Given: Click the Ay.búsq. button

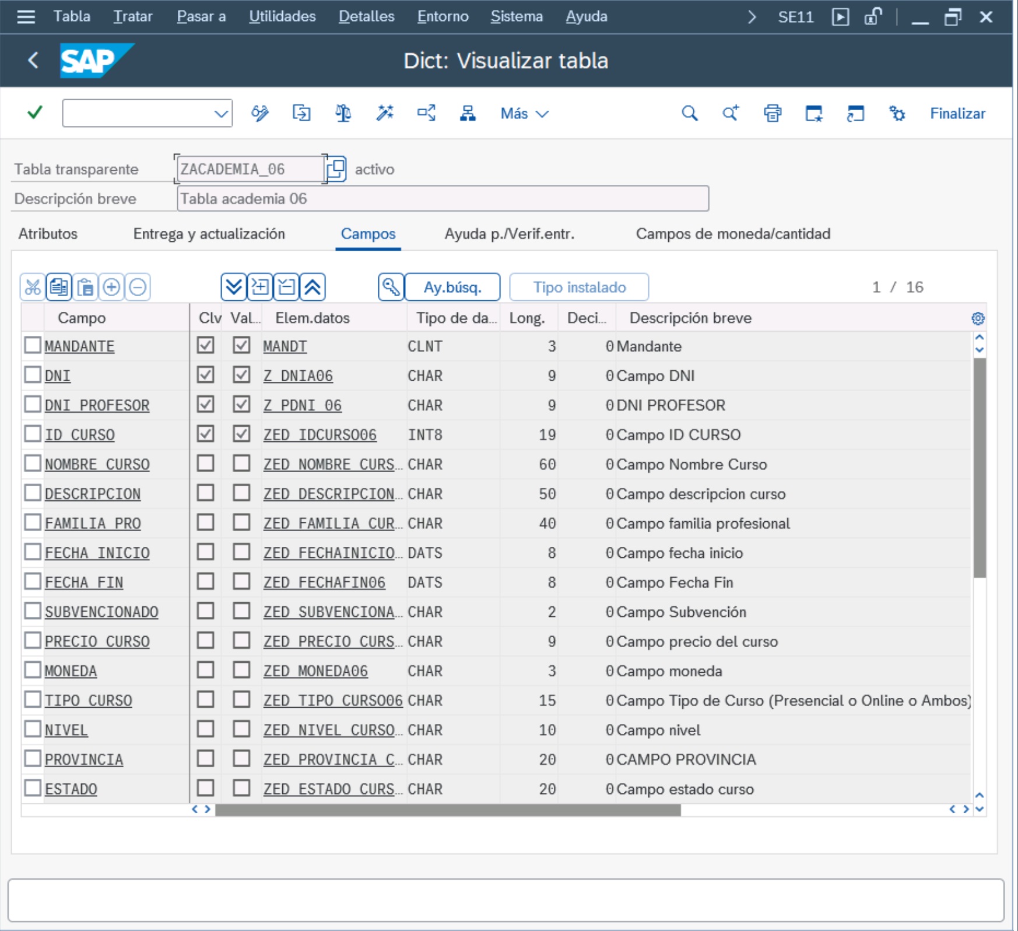Looking at the screenshot, I should 452,287.
